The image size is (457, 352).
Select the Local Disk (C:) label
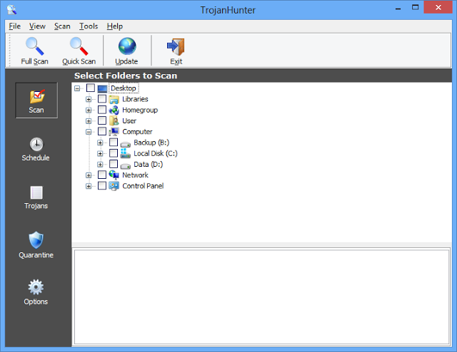click(x=156, y=153)
